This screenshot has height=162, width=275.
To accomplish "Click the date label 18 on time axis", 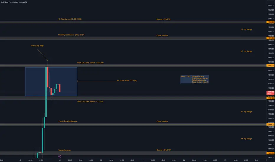I will (x=20, y=160).
